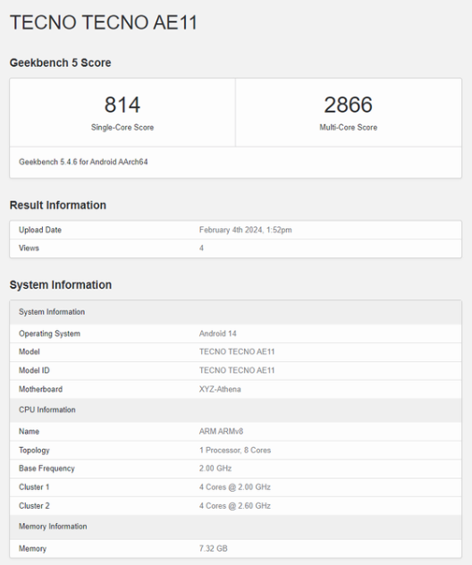Image resolution: width=472 pixels, height=565 pixels.
Task: Click the TECNO TECNO AE11 page title
Action: (x=104, y=22)
